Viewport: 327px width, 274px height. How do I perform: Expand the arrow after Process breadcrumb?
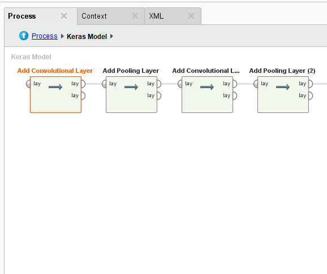click(62, 36)
